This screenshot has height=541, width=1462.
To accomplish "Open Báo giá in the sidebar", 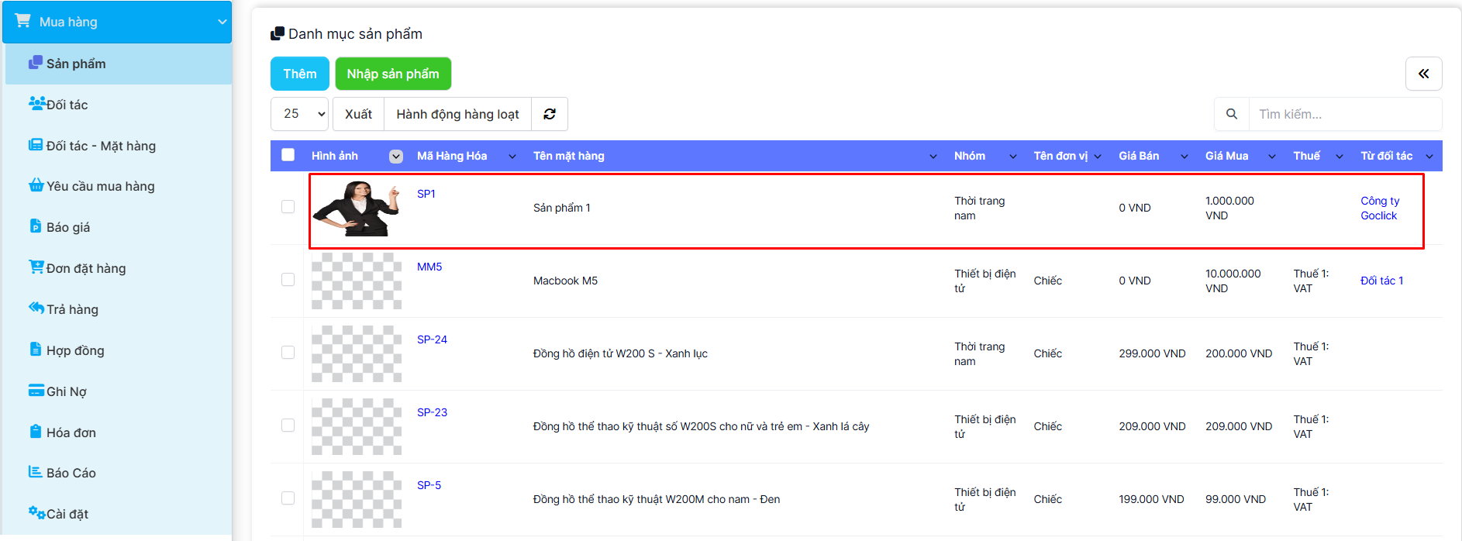I will (68, 227).
